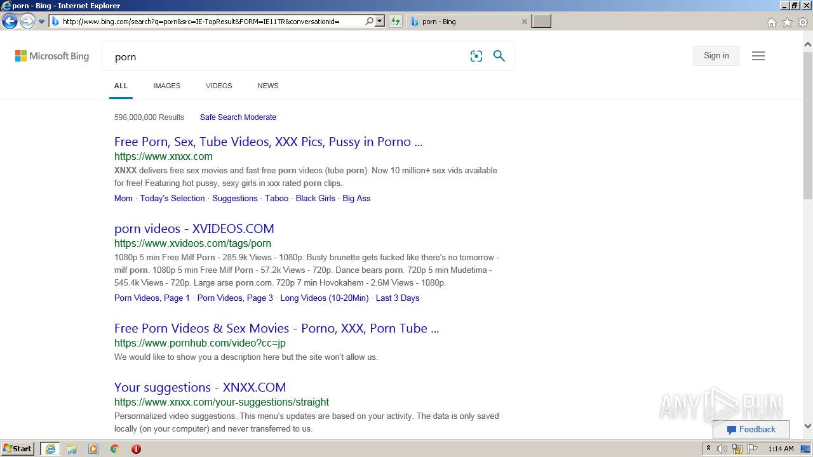813x457 pixels.
Task: Click the refresh page icon
Action: (x=396, y=22)
